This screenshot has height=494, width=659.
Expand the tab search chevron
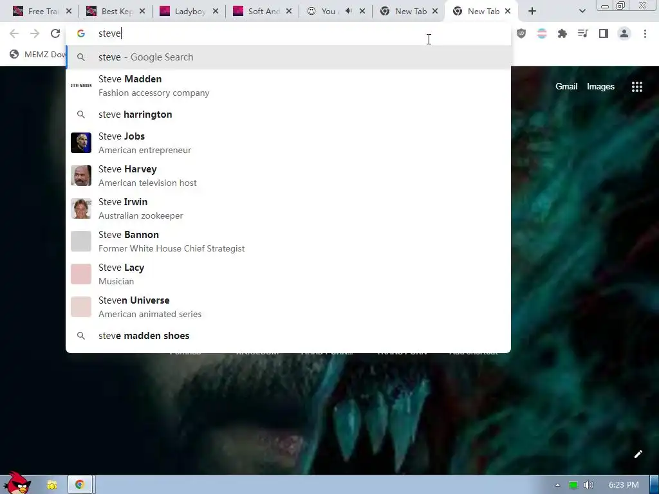(582, 12)
